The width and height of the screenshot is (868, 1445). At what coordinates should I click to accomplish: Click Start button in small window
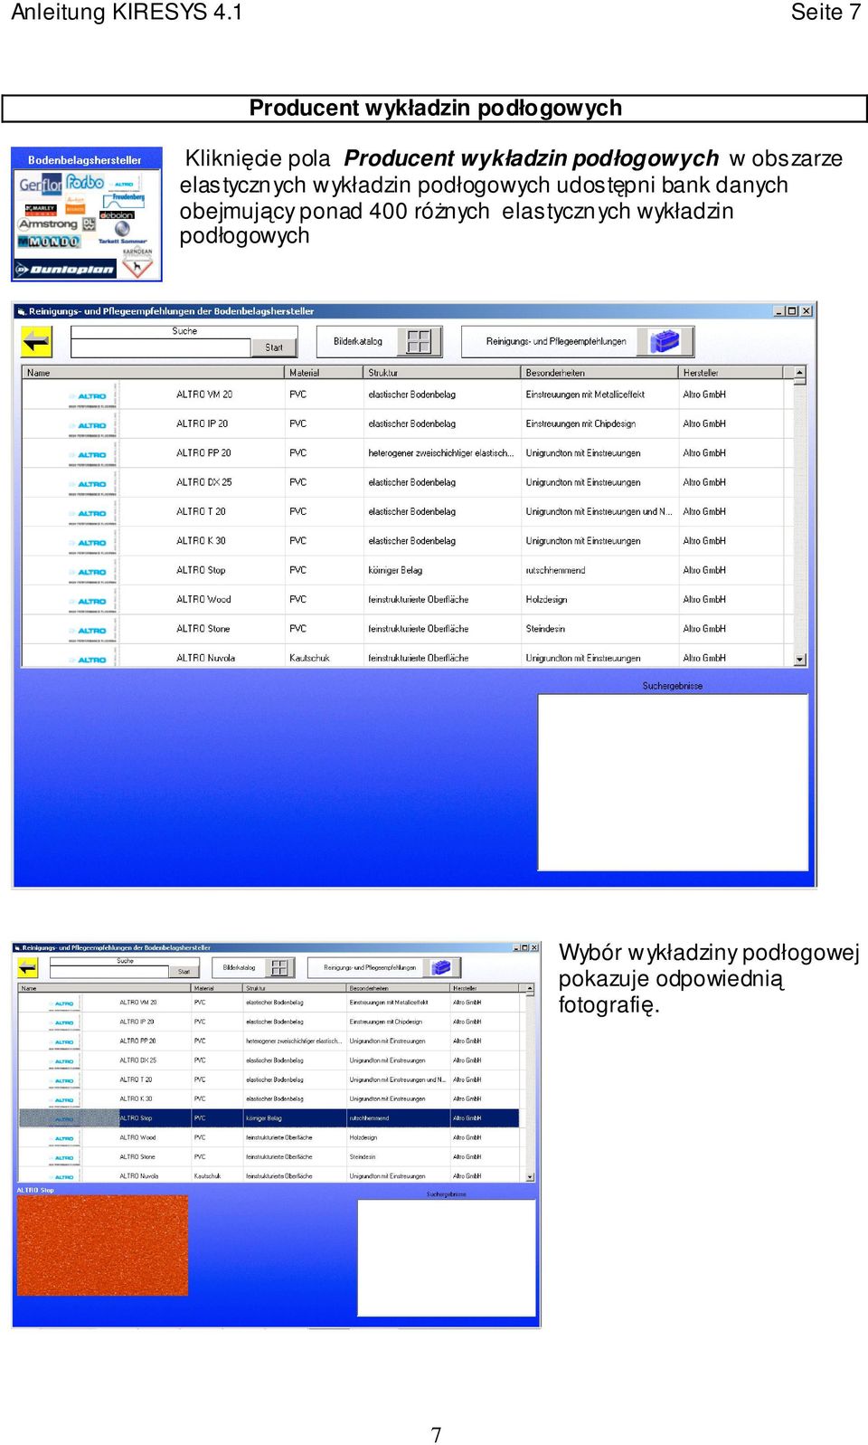click(184, 972)
